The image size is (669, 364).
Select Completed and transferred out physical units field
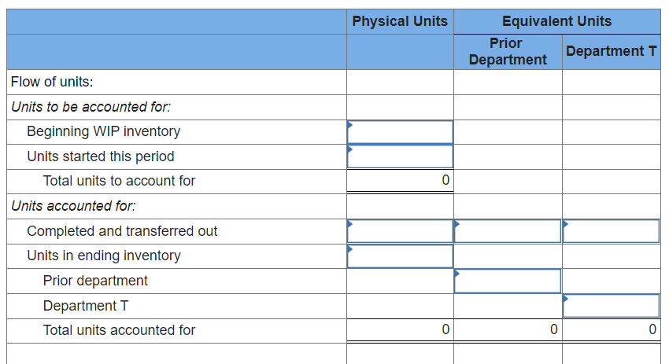tap(400, 231)
